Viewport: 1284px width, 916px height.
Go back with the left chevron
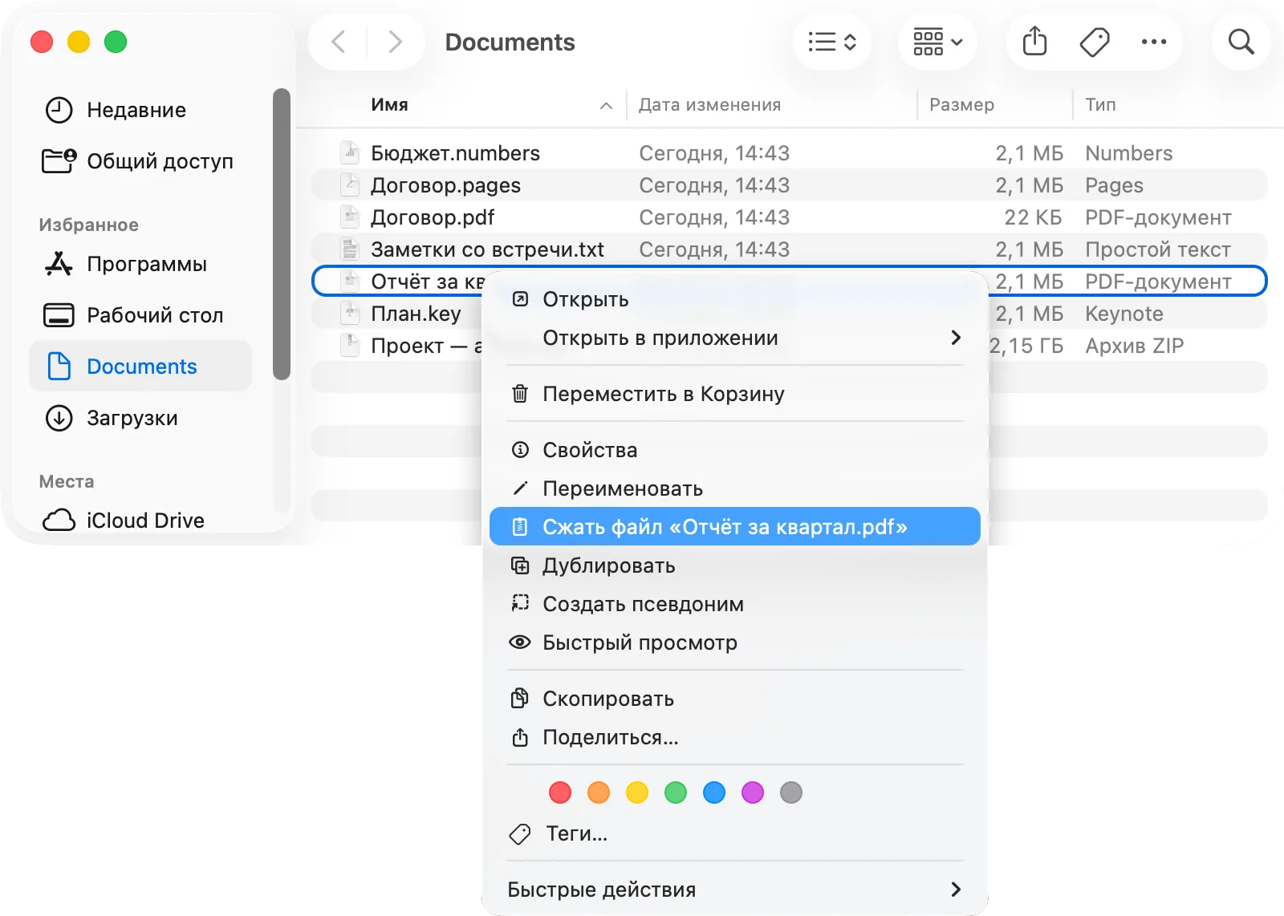pyautogui.click(x=339, y=42)
